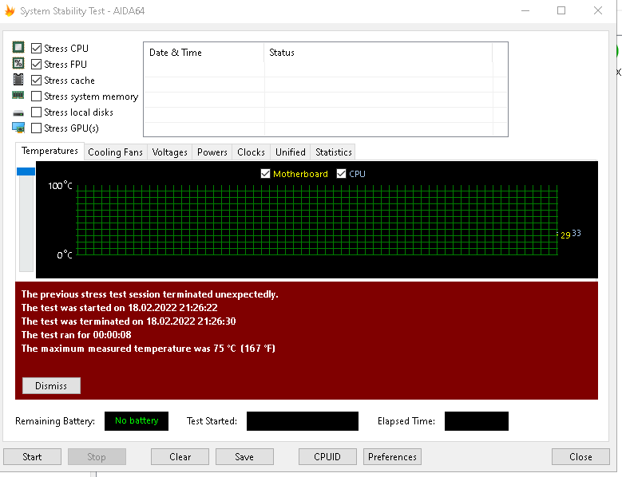Click the maximum measured temperature line
The width and height of the screenshot is (622, 477).
click(x=149, y=349)
